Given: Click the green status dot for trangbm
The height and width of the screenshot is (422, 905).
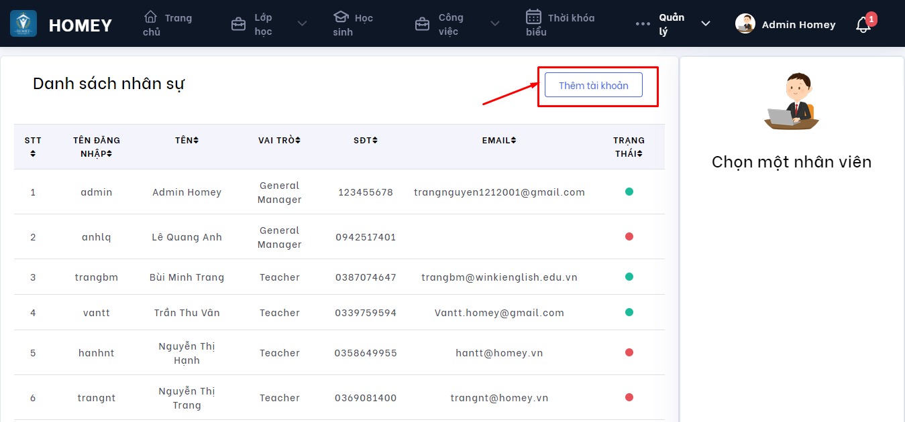Looking at the screenshot, I should pyautogui.click(x=629, y=277).
